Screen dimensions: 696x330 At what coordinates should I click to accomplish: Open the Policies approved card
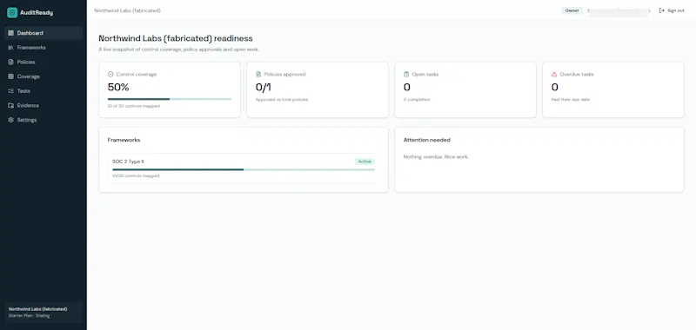318,89
